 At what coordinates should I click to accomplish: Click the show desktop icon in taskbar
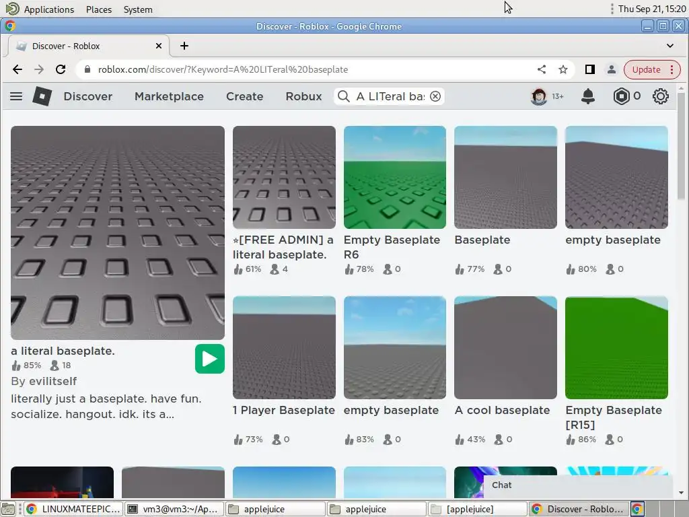(x=8, y=509)
